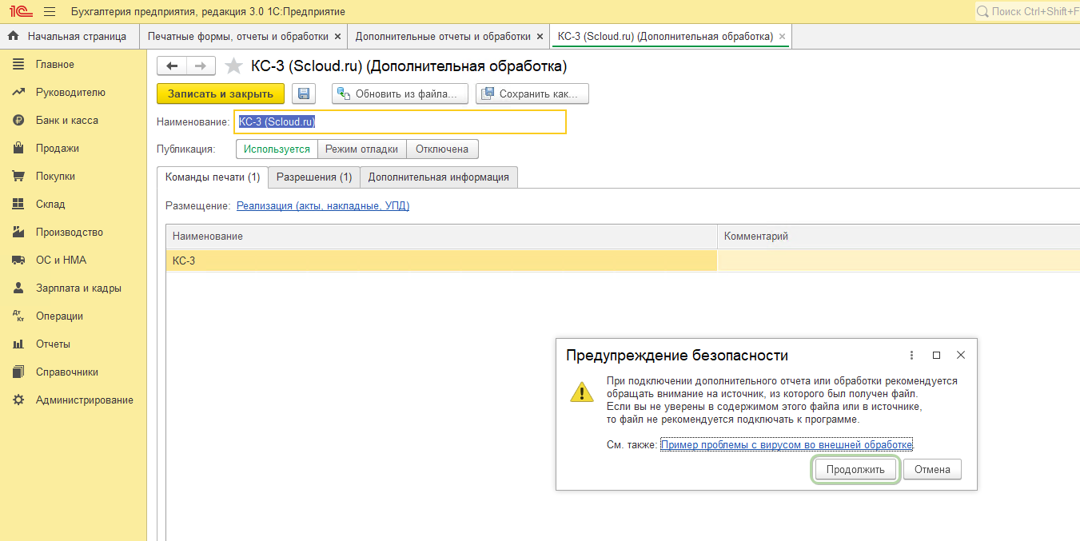Click the search field Поиск Ctrl+Shift+F
This screenshot has height=541, width=1080.
pos(1027,11)
